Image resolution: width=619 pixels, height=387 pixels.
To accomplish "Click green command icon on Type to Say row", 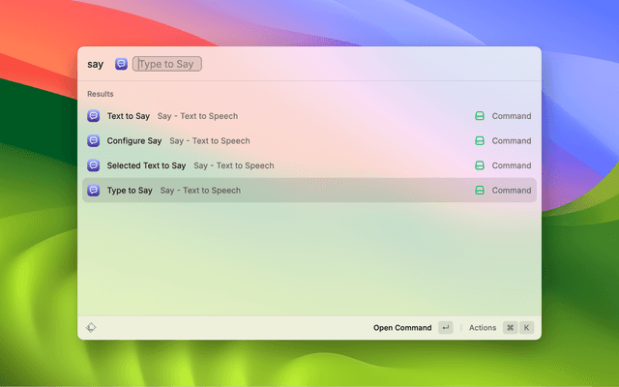I will point(479,191).
